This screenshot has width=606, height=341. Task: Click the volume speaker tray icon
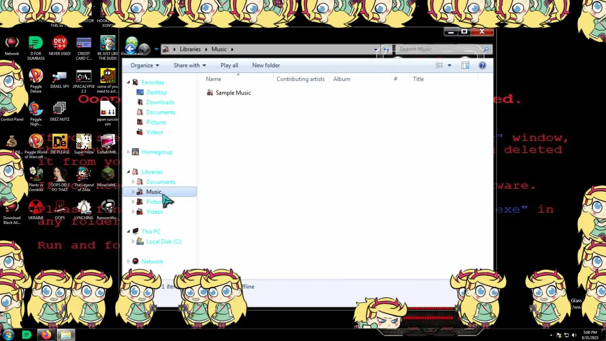tap(574, 335)
